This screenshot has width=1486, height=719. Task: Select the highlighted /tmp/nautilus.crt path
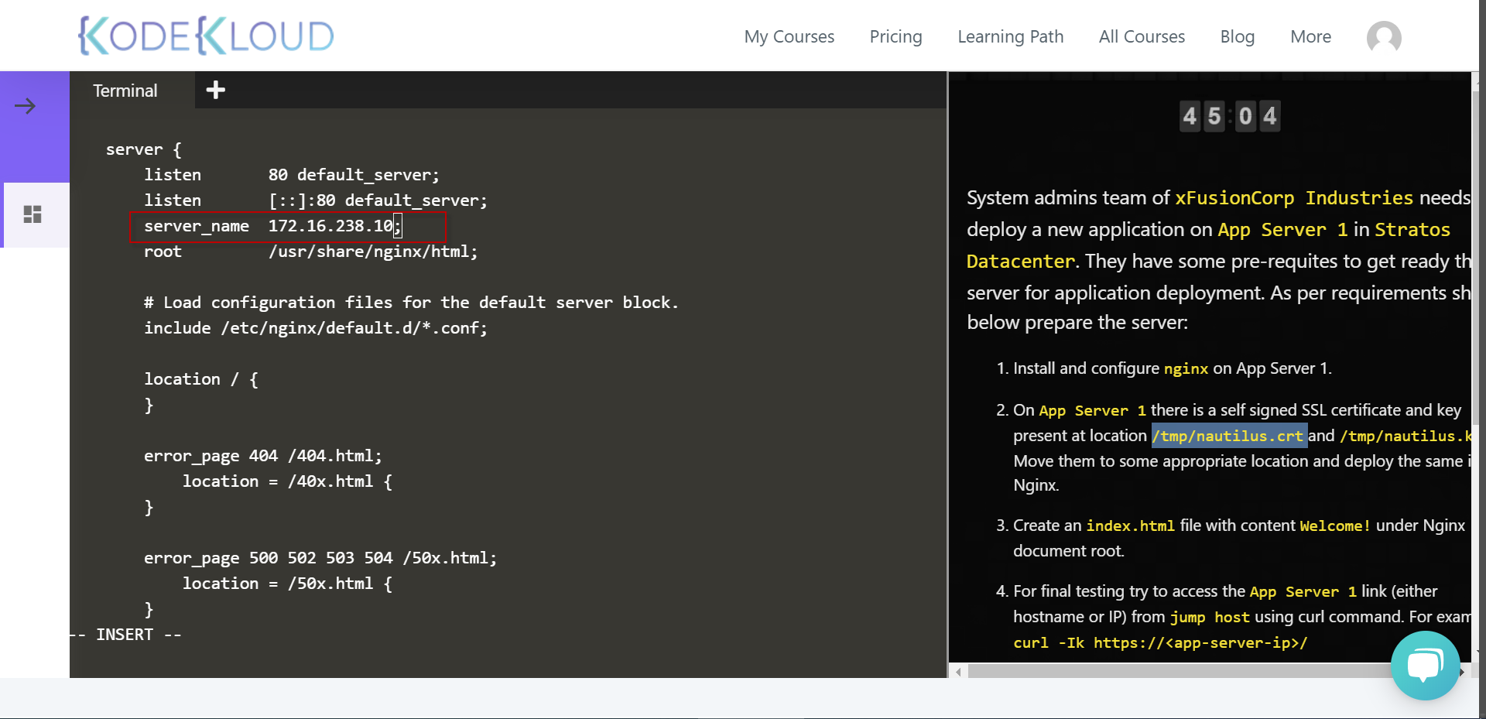tap(1230, 436)
